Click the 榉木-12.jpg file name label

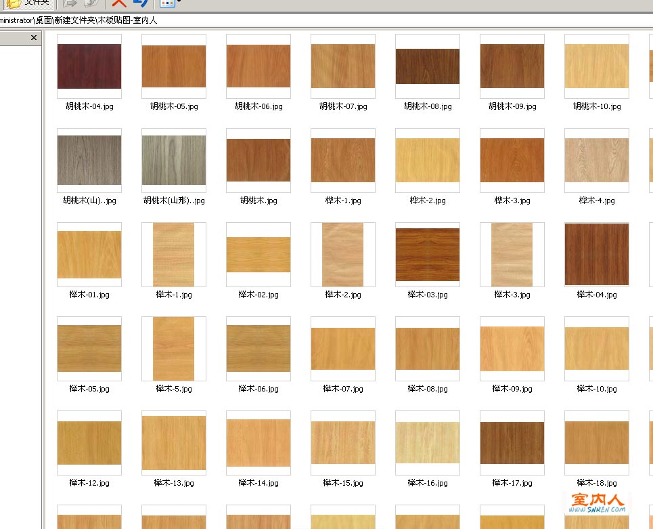tap(89, 483)
